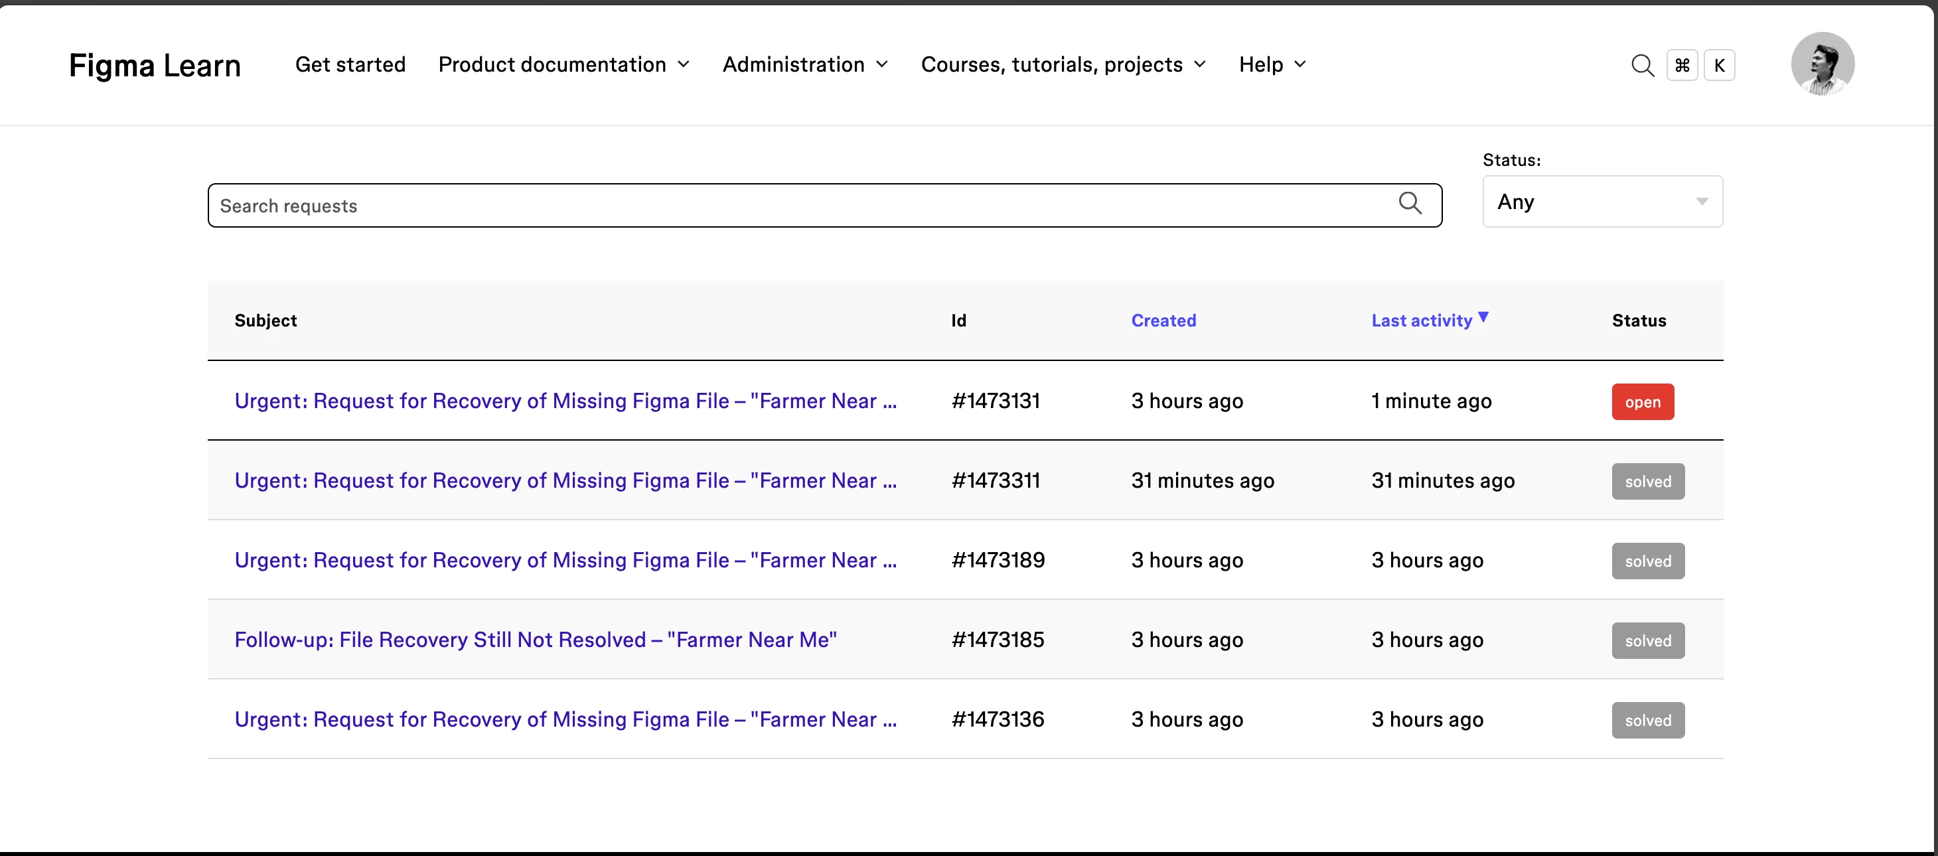Open request #1473311 subject link
The height and width of the screenshot is (856, 1938).
[x=565, y=480]
